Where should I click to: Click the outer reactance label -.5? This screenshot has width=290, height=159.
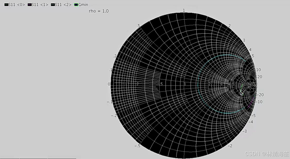click(x=137, y=146)
